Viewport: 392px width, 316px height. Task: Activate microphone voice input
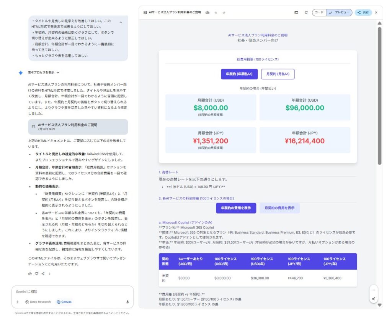pyautogui.click(x=127, y=302)
